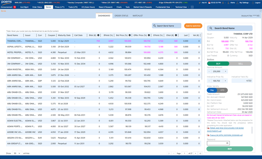The width and height of the screenshot is (262, 159).
Task: Click the add new tab plus icon
Action: [192, 7]
